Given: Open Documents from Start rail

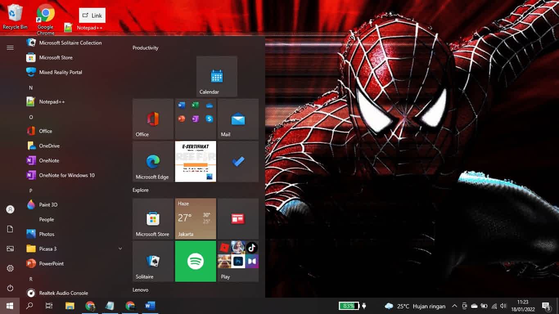Looking at the screenshot, I should tap(10, 229).
